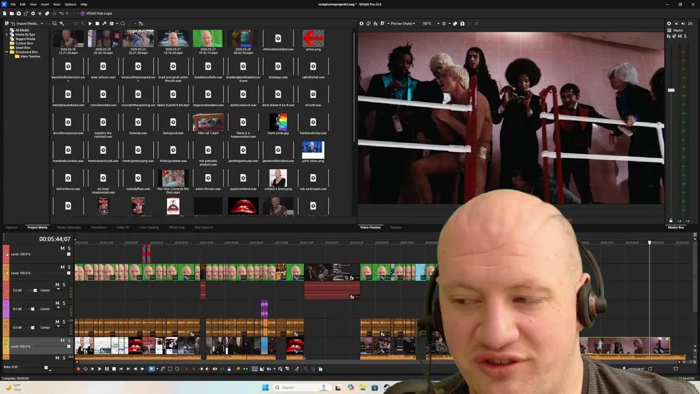Start media preview playback in Project Media
Image resolution: width=700 pixels, height=394 pixels.
(x=90, y=24)
